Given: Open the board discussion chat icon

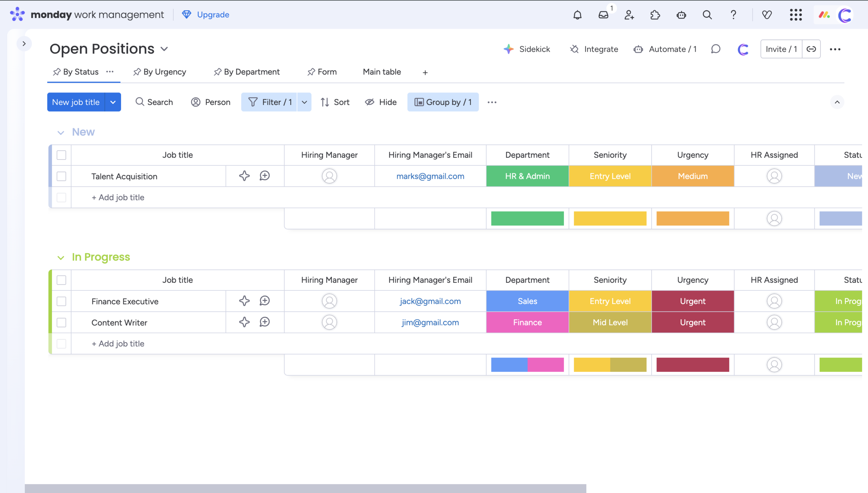Looking at the screenshot, I should pos(715,49).
